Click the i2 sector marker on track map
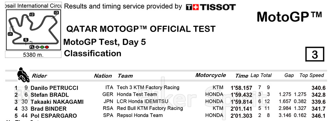This screenshot has width=336, height=121. pos(32,14)
